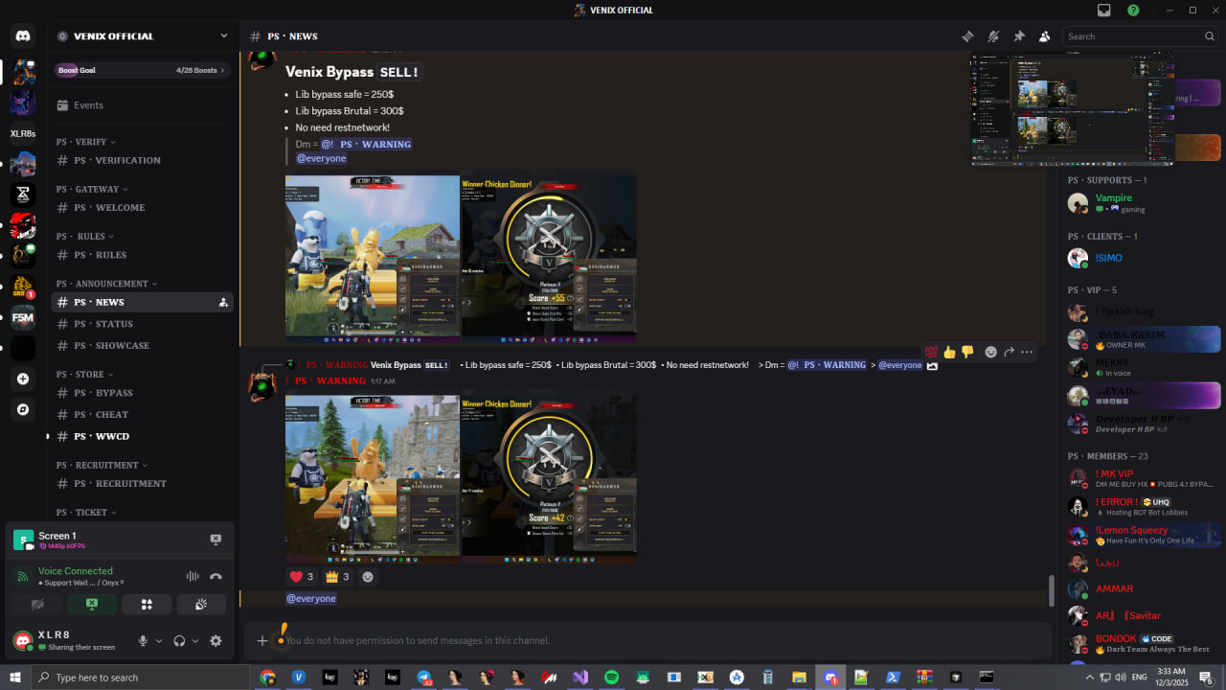The height and width of the screenshot is (690, 1226).
Task: Toggle the crown reaction with count 3
Action: (338, 577)
